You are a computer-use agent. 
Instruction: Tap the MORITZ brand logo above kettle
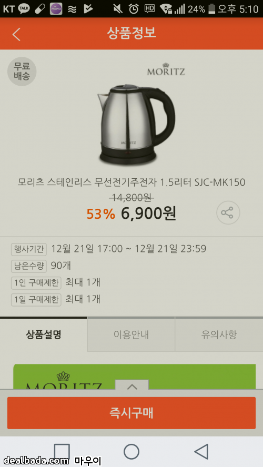(166, 69)
